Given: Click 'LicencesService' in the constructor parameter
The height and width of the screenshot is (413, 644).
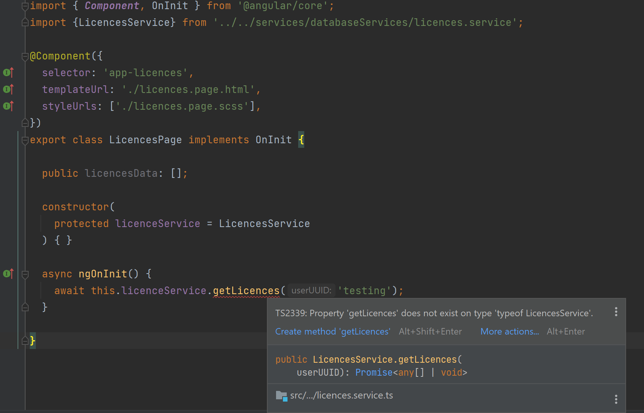Looking at the screenshot, I should pos(265,224).
